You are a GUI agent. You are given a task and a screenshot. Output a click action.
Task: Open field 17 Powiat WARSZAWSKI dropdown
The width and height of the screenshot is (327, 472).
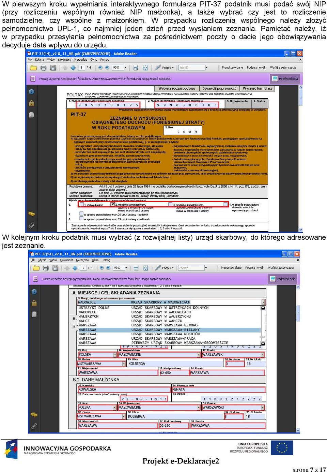(x=263, y=355)
